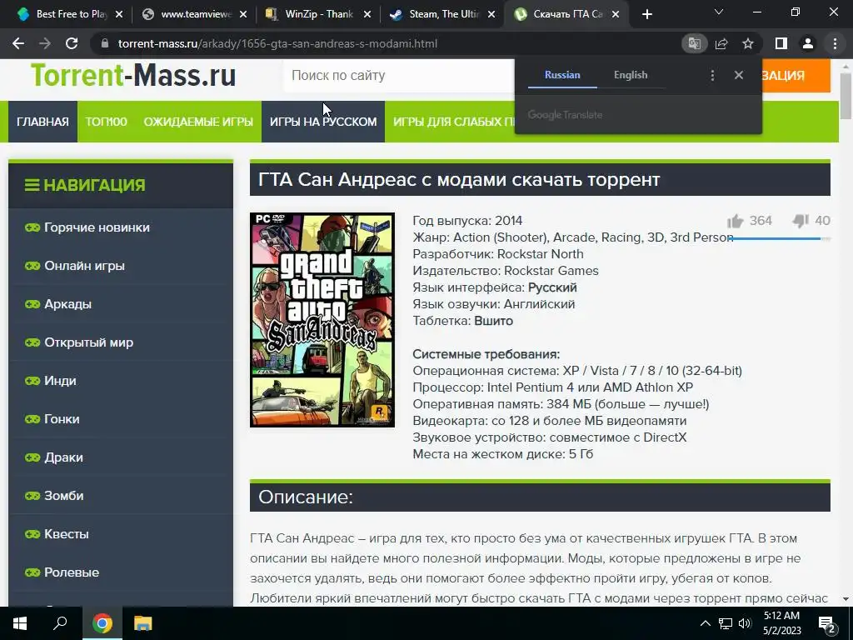Open a new browser tab
This screenshot has height=640, width=853.
click(646, 14)
